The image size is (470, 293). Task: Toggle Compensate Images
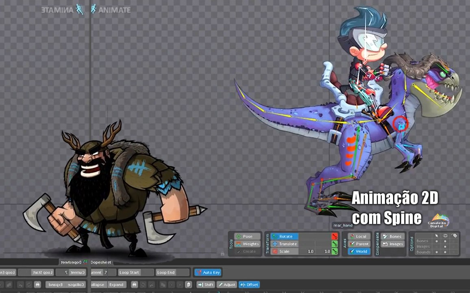392,244
